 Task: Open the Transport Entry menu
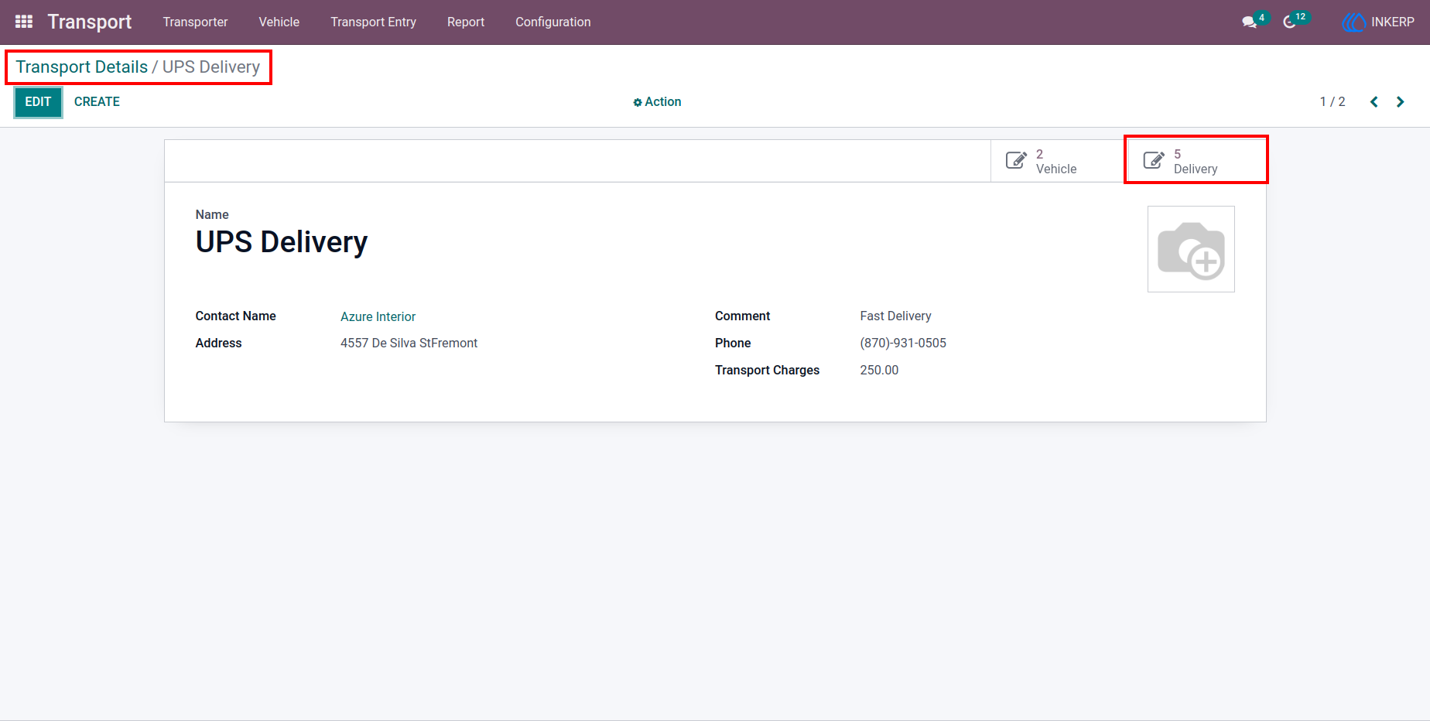[x=374, y=22]
